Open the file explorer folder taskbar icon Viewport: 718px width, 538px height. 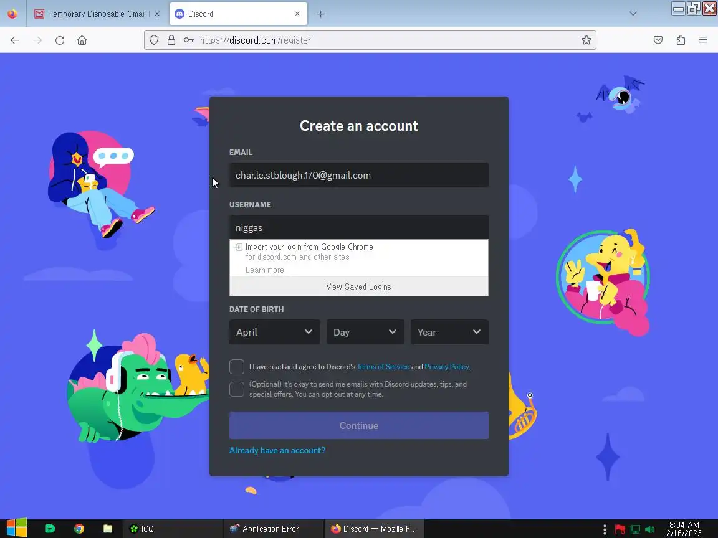(x=108, y=529)
